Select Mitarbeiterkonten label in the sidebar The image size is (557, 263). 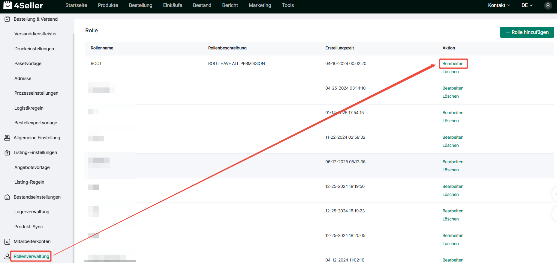(x=32, y=241)
